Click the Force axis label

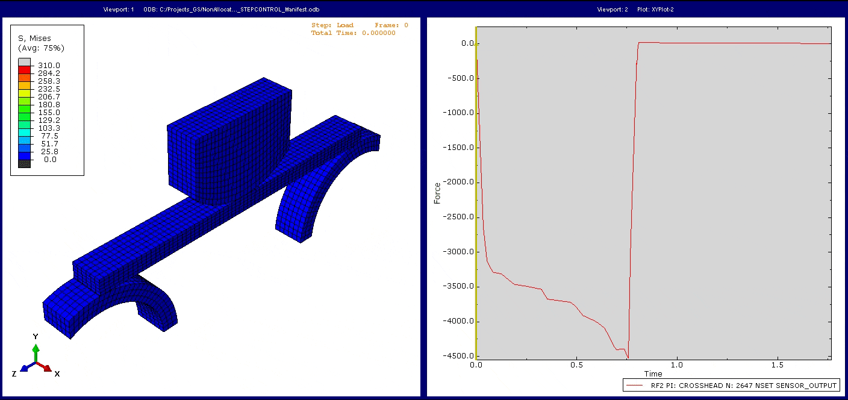pyautogui.click(x=437, y=194)
